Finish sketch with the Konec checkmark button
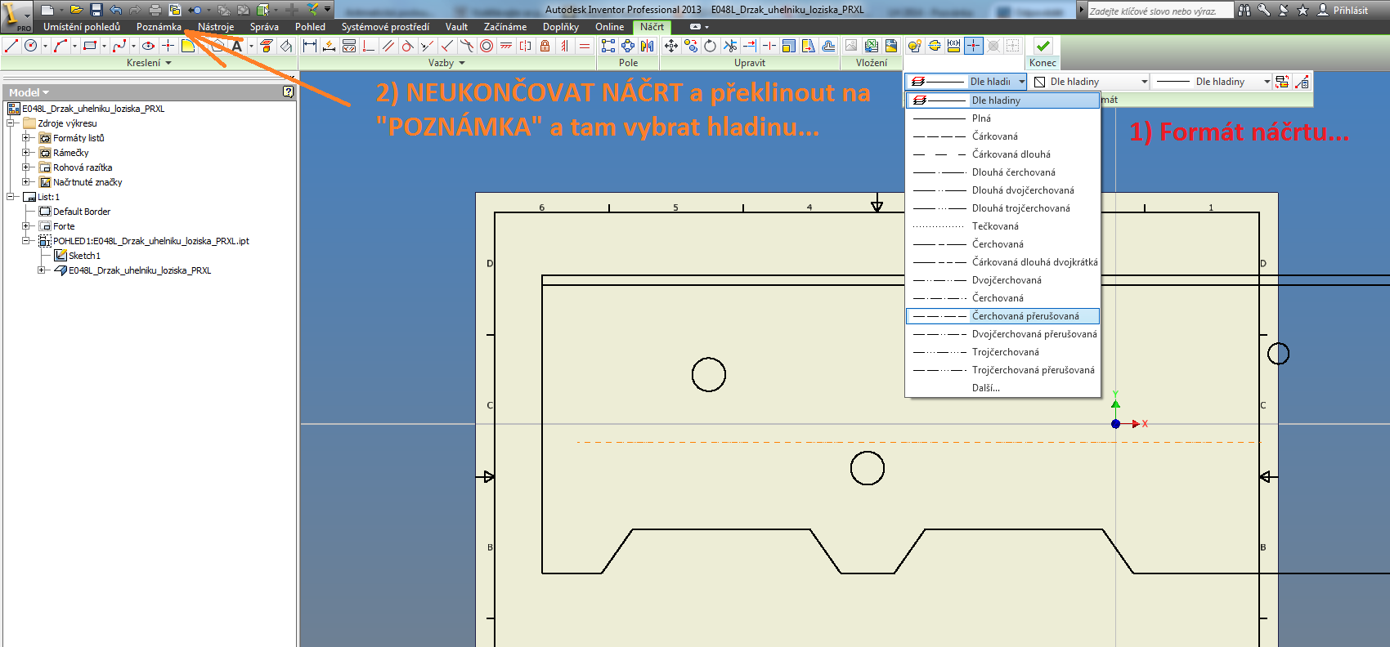1390x647 pixels. point(1042,47)
